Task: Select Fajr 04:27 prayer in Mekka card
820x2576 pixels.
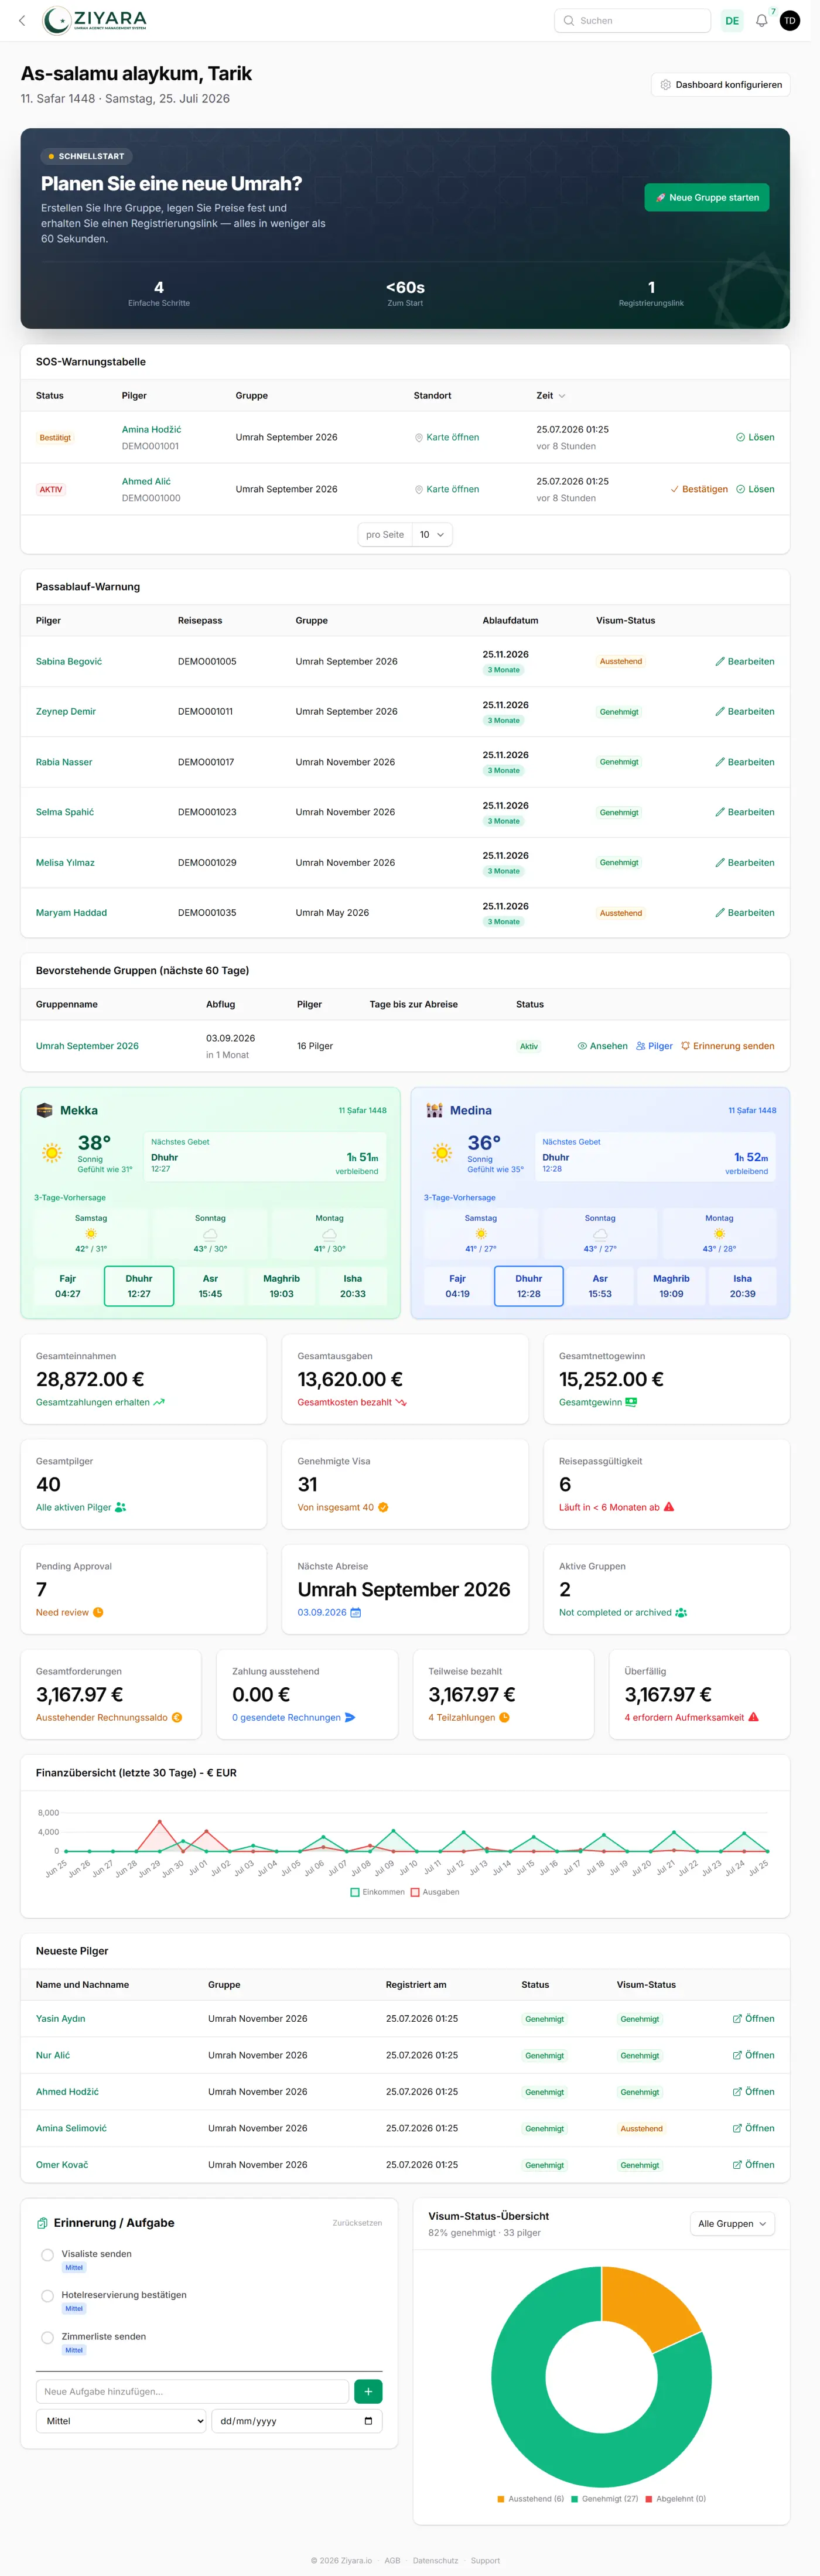Action: point(67,1285)
